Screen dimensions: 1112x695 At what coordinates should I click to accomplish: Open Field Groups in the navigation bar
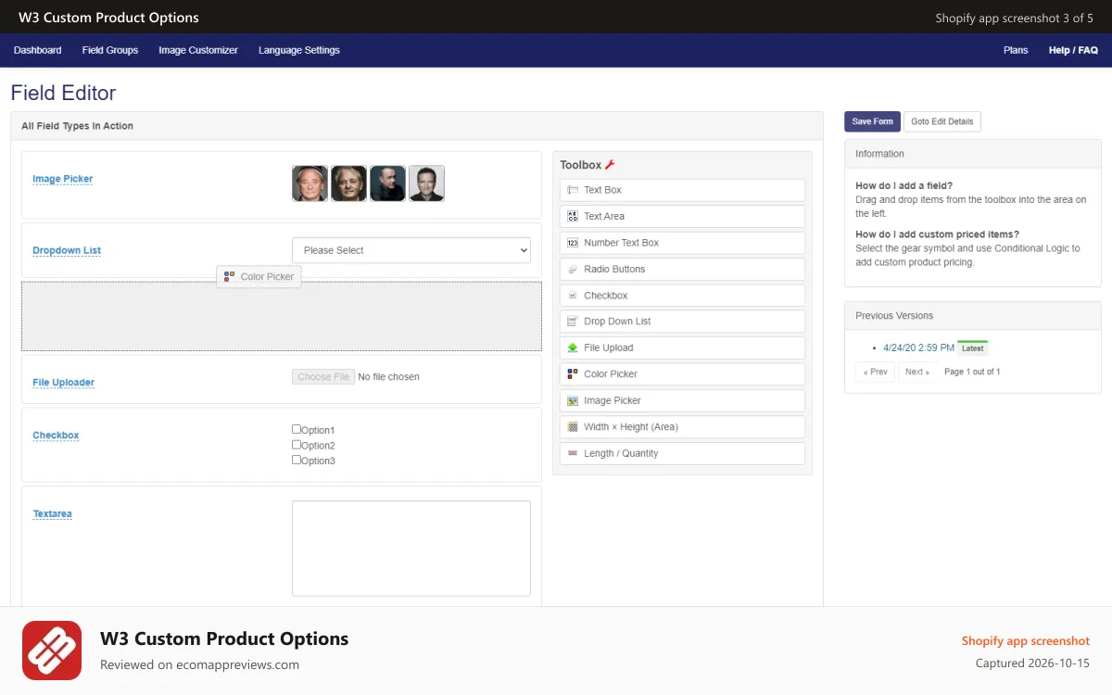tap(110, 50)
